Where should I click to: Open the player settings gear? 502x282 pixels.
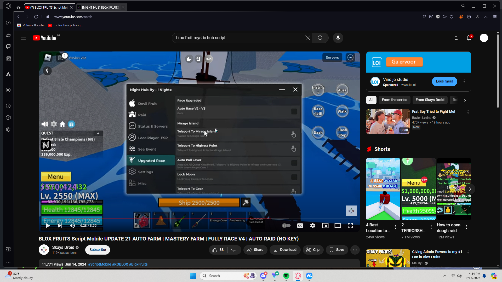313,226
